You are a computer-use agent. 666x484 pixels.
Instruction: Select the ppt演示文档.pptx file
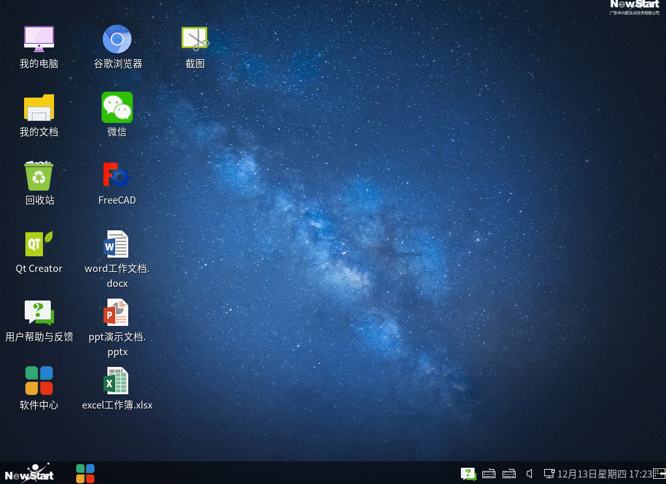coord(117,327)
